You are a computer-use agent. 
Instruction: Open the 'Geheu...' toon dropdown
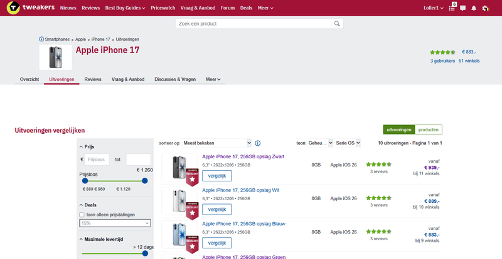point(320,143)
